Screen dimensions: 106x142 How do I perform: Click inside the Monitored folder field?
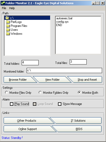[x=64, y=70]
